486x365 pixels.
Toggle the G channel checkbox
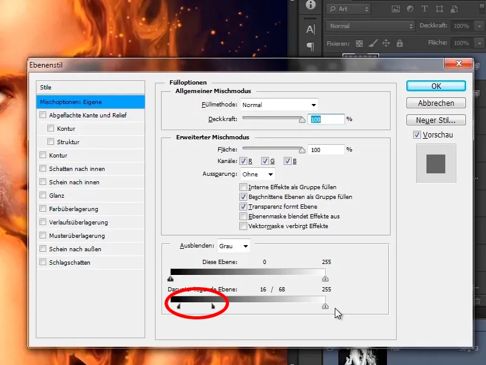click(x=265, y=161)
